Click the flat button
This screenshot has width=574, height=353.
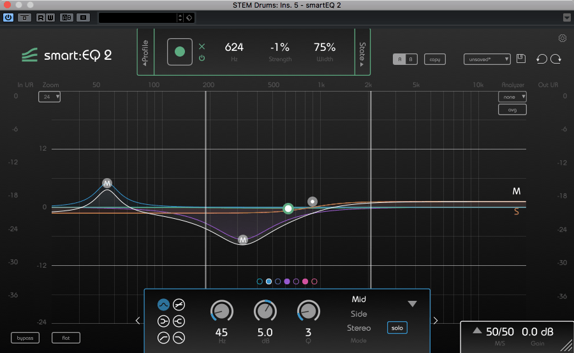tap(66, 338)
